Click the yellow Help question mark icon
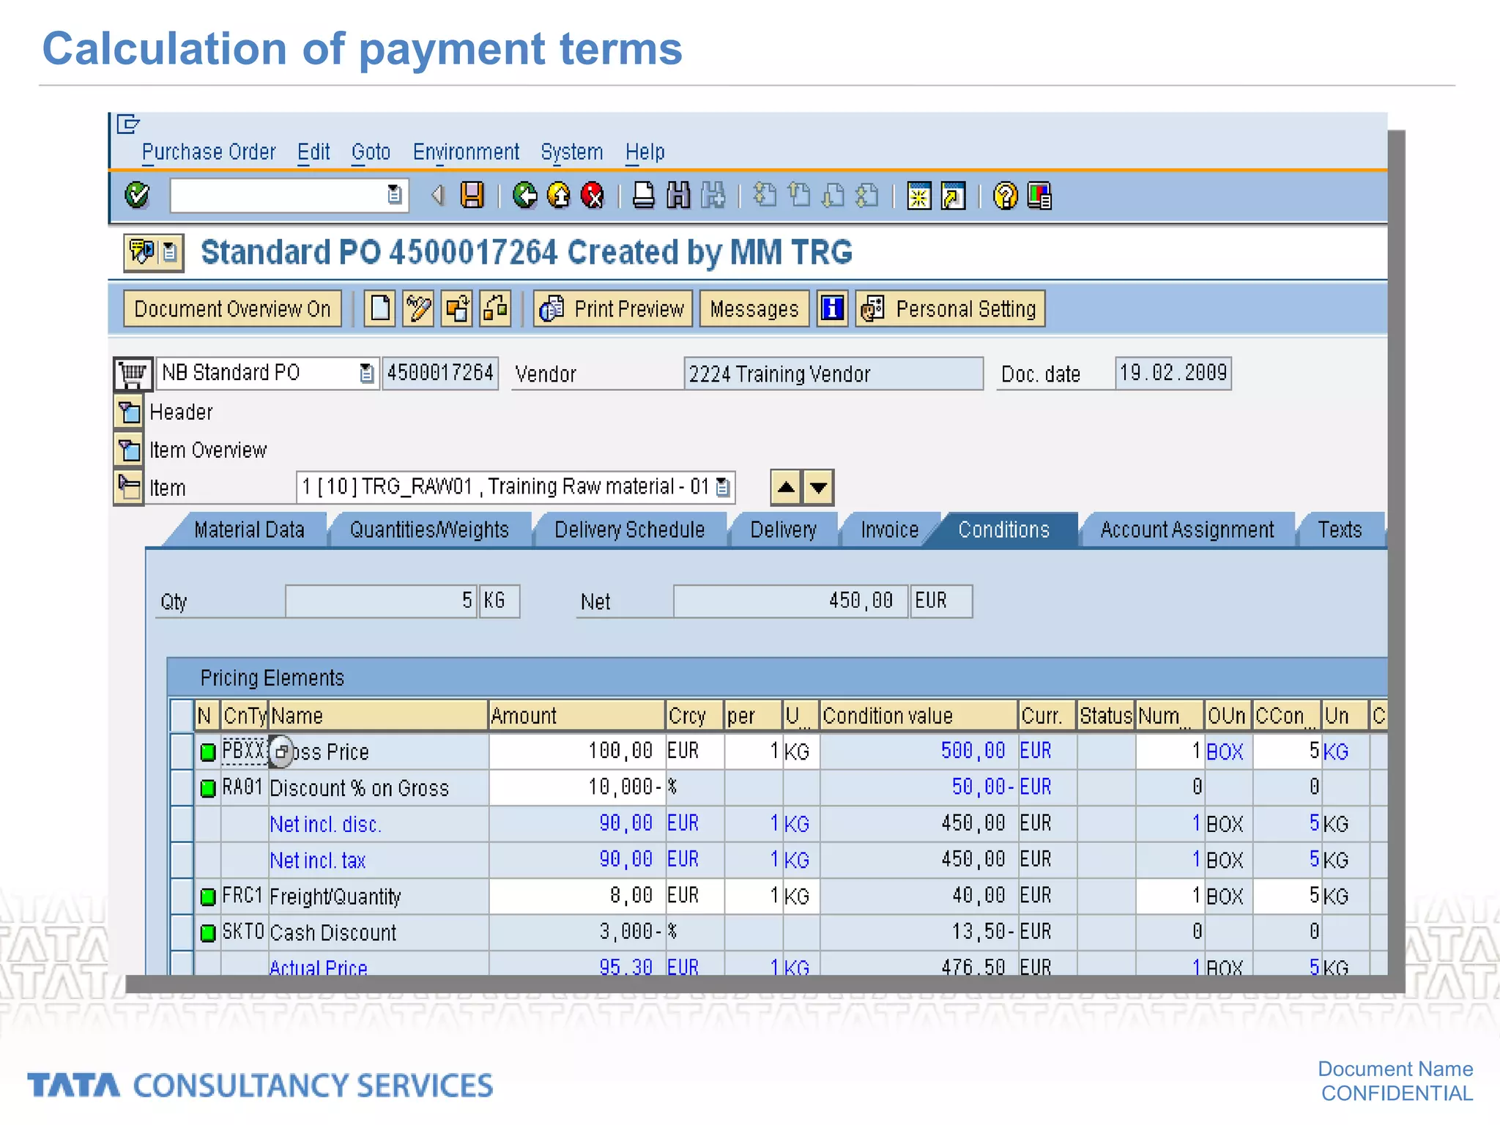 [x=1005, y=196]
